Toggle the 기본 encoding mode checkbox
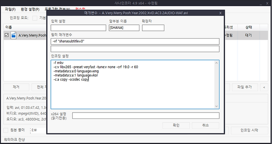Image resolution: width=272 pixels, height=144 pixels. [35, 18]
